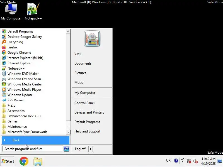
Task: Open the network status tray icon
Action: (189, 161)
